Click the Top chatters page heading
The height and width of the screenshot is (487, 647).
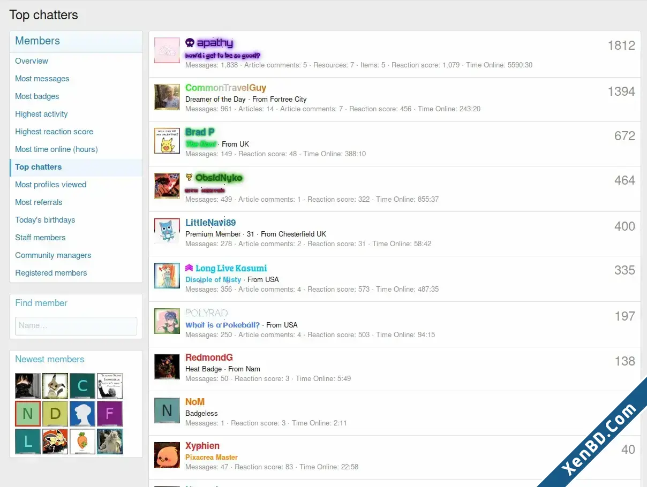point(43,14)
